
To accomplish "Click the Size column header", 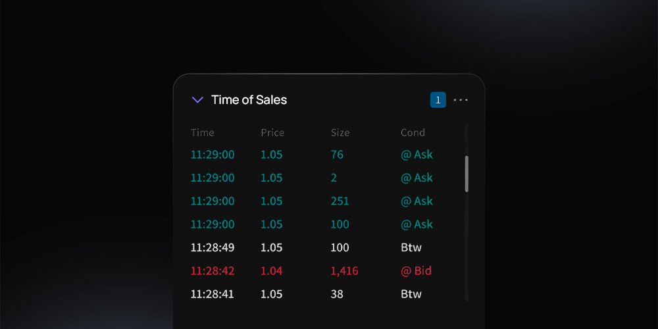I will point(340,133).
